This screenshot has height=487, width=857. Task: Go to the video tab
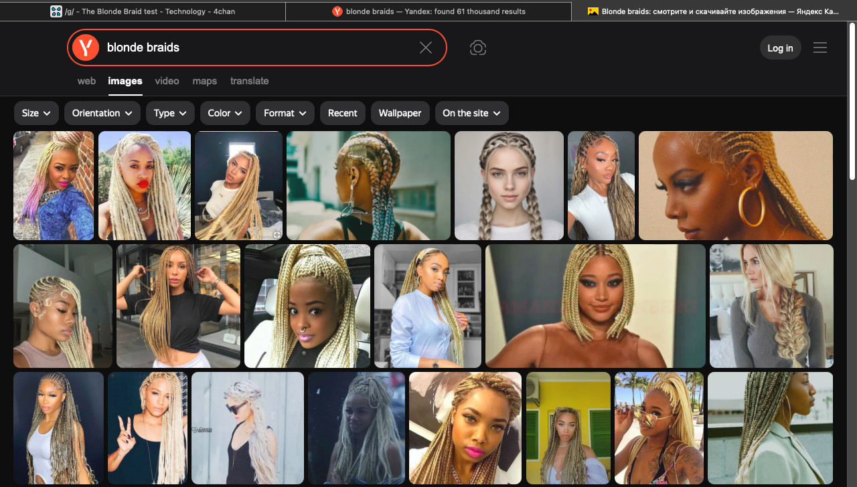167,81
